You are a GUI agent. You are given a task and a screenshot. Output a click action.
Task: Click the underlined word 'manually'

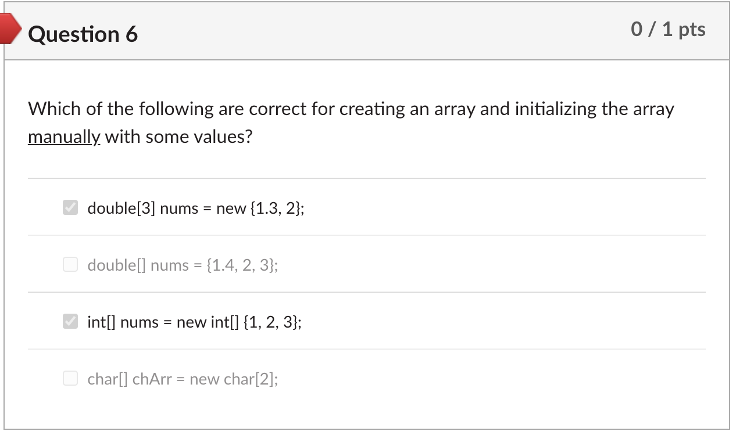point(64,138)
